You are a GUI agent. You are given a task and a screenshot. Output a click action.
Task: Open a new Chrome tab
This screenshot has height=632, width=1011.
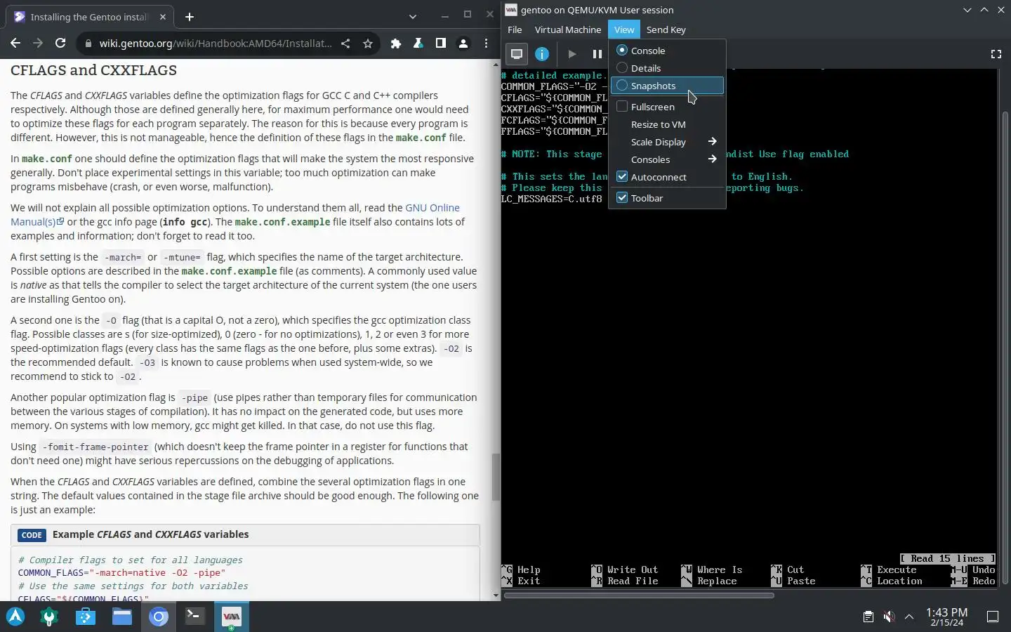click(x=190, y=17)
